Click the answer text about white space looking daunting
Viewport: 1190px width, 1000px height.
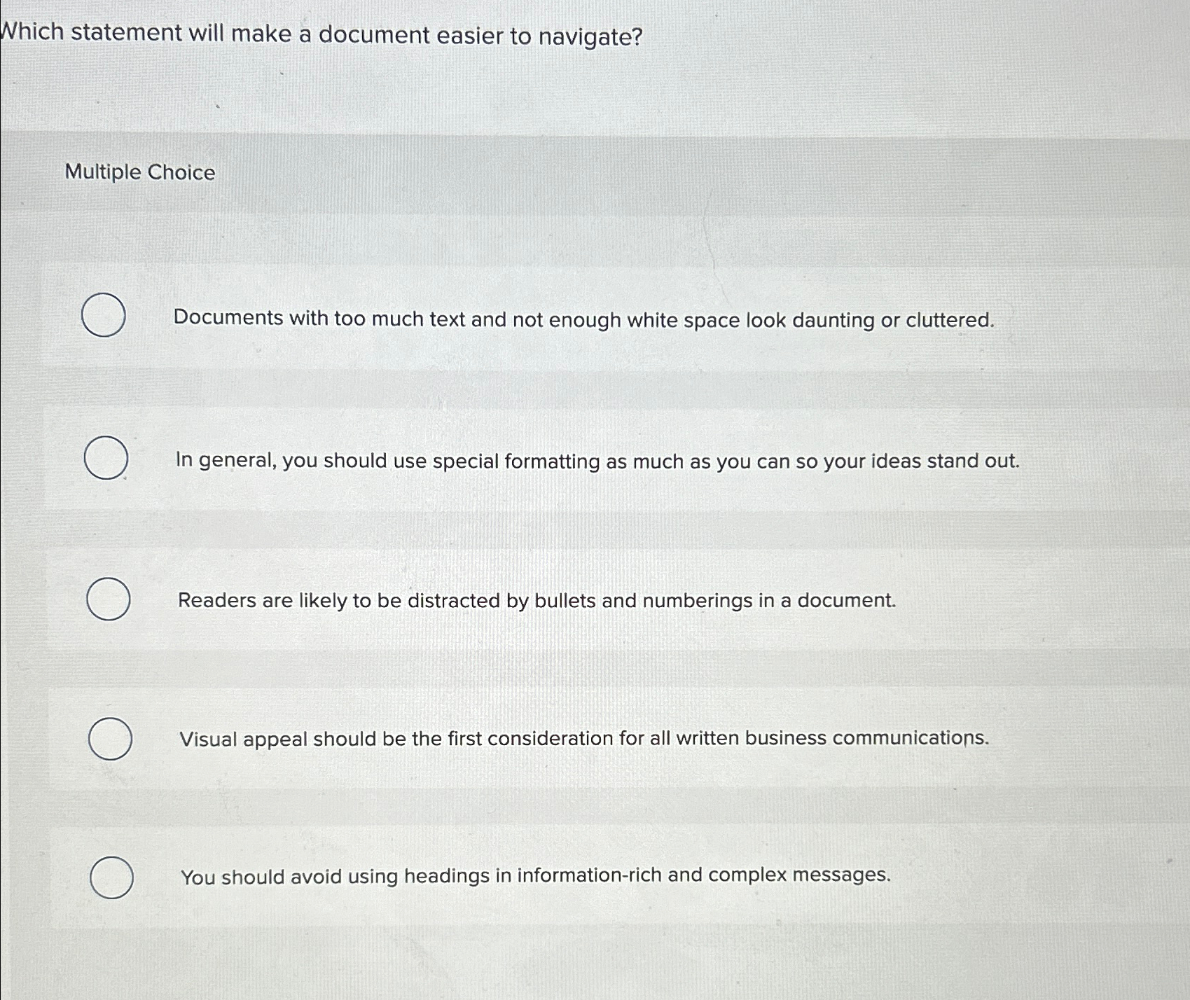584,319
